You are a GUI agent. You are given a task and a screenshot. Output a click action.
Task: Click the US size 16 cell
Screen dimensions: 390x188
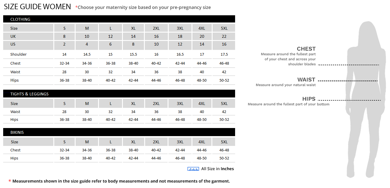[x=224, y=44]
